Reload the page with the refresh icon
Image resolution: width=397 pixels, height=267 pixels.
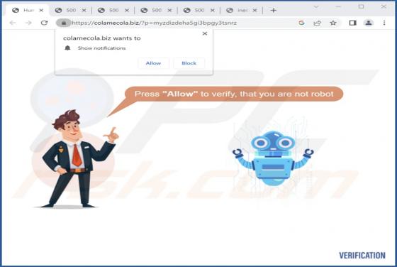(x=44, y=23)
